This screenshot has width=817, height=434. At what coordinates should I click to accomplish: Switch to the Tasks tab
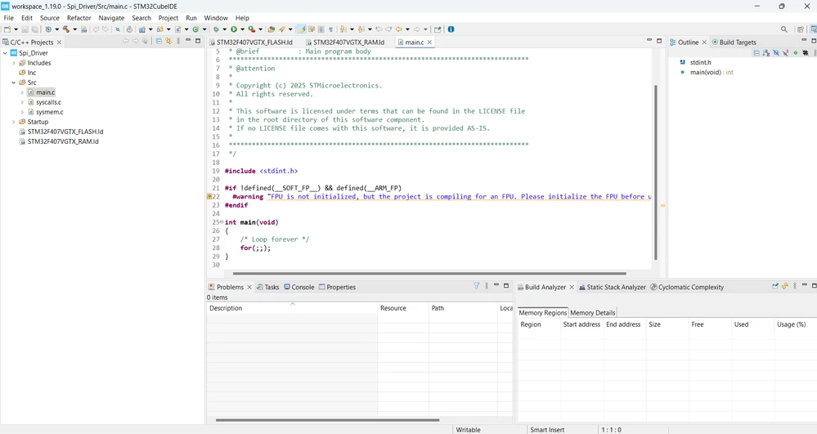pos(267,287)
